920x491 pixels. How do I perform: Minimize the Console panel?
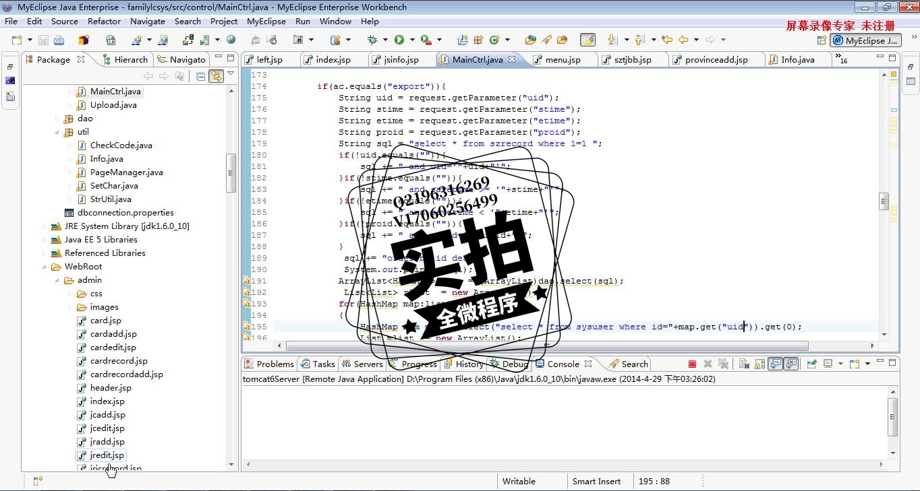pos(880,361)
